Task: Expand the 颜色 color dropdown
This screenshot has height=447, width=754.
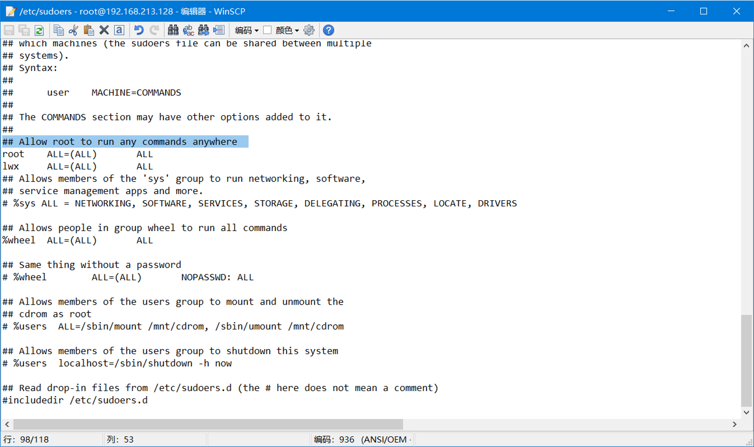Action: coord(287,30)
